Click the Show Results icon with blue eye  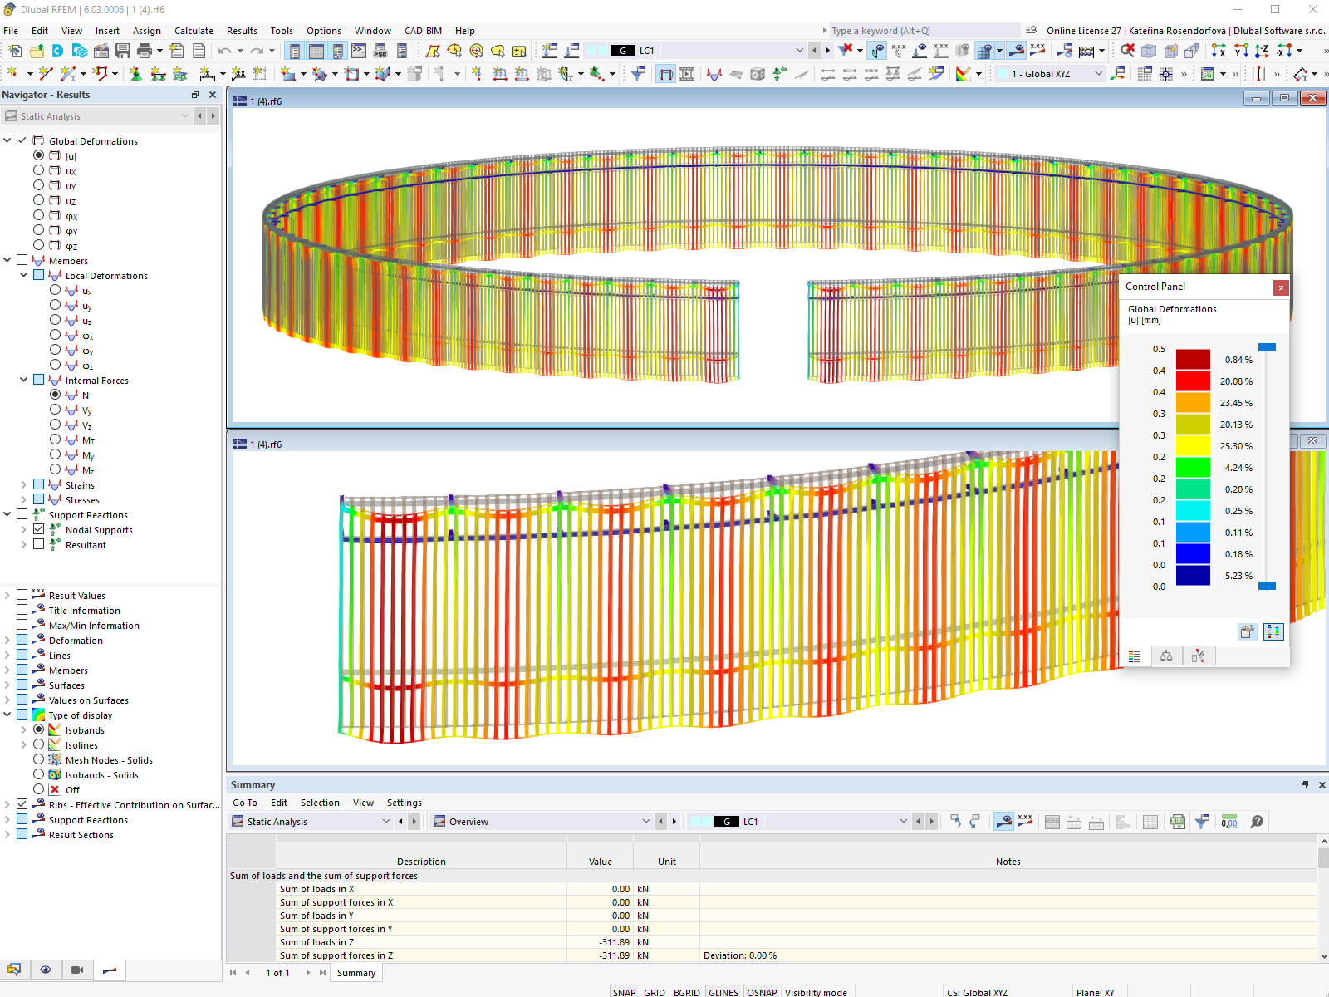[1005, 822]
